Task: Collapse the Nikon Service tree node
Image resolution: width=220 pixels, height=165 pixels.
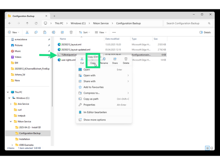Action: tap(11, 122)
